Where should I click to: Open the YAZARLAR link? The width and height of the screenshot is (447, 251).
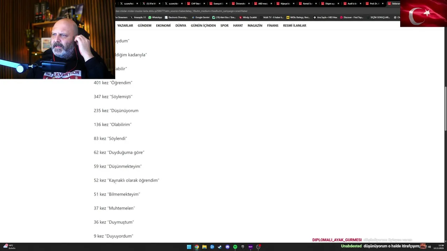[125, 25]
